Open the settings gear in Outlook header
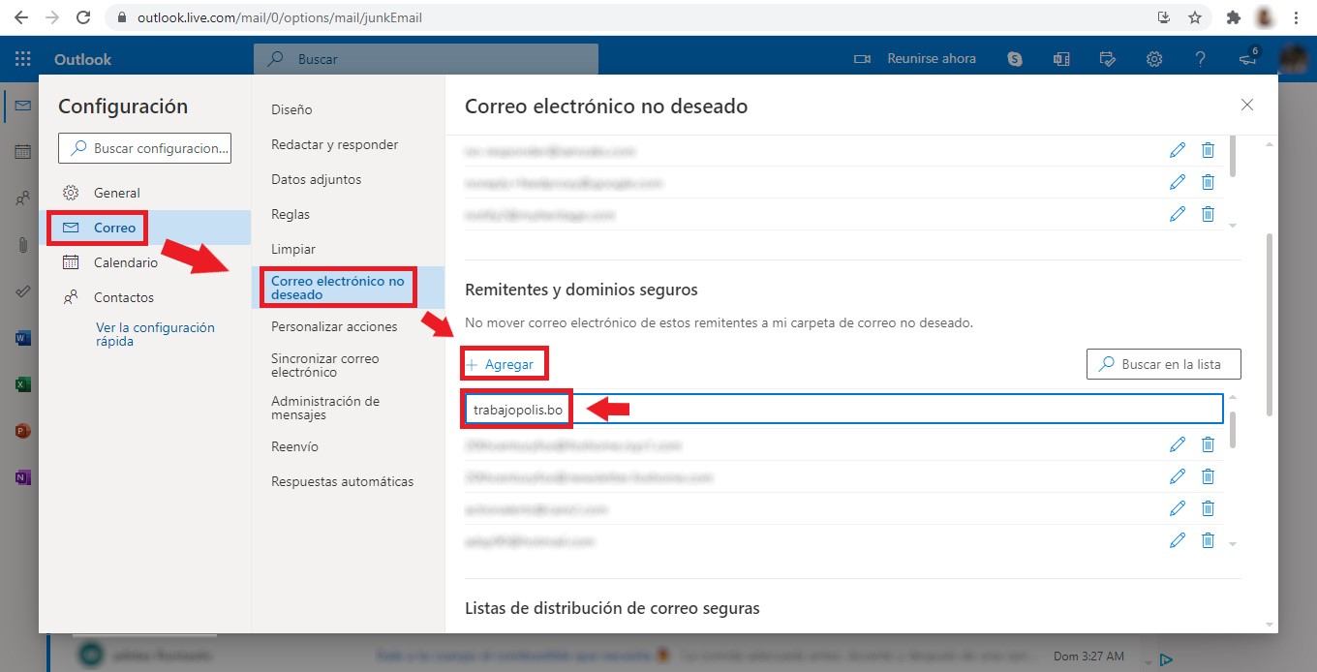Image resolution: width=1317 pixels, height=672 pixels. click(1154, 59)
